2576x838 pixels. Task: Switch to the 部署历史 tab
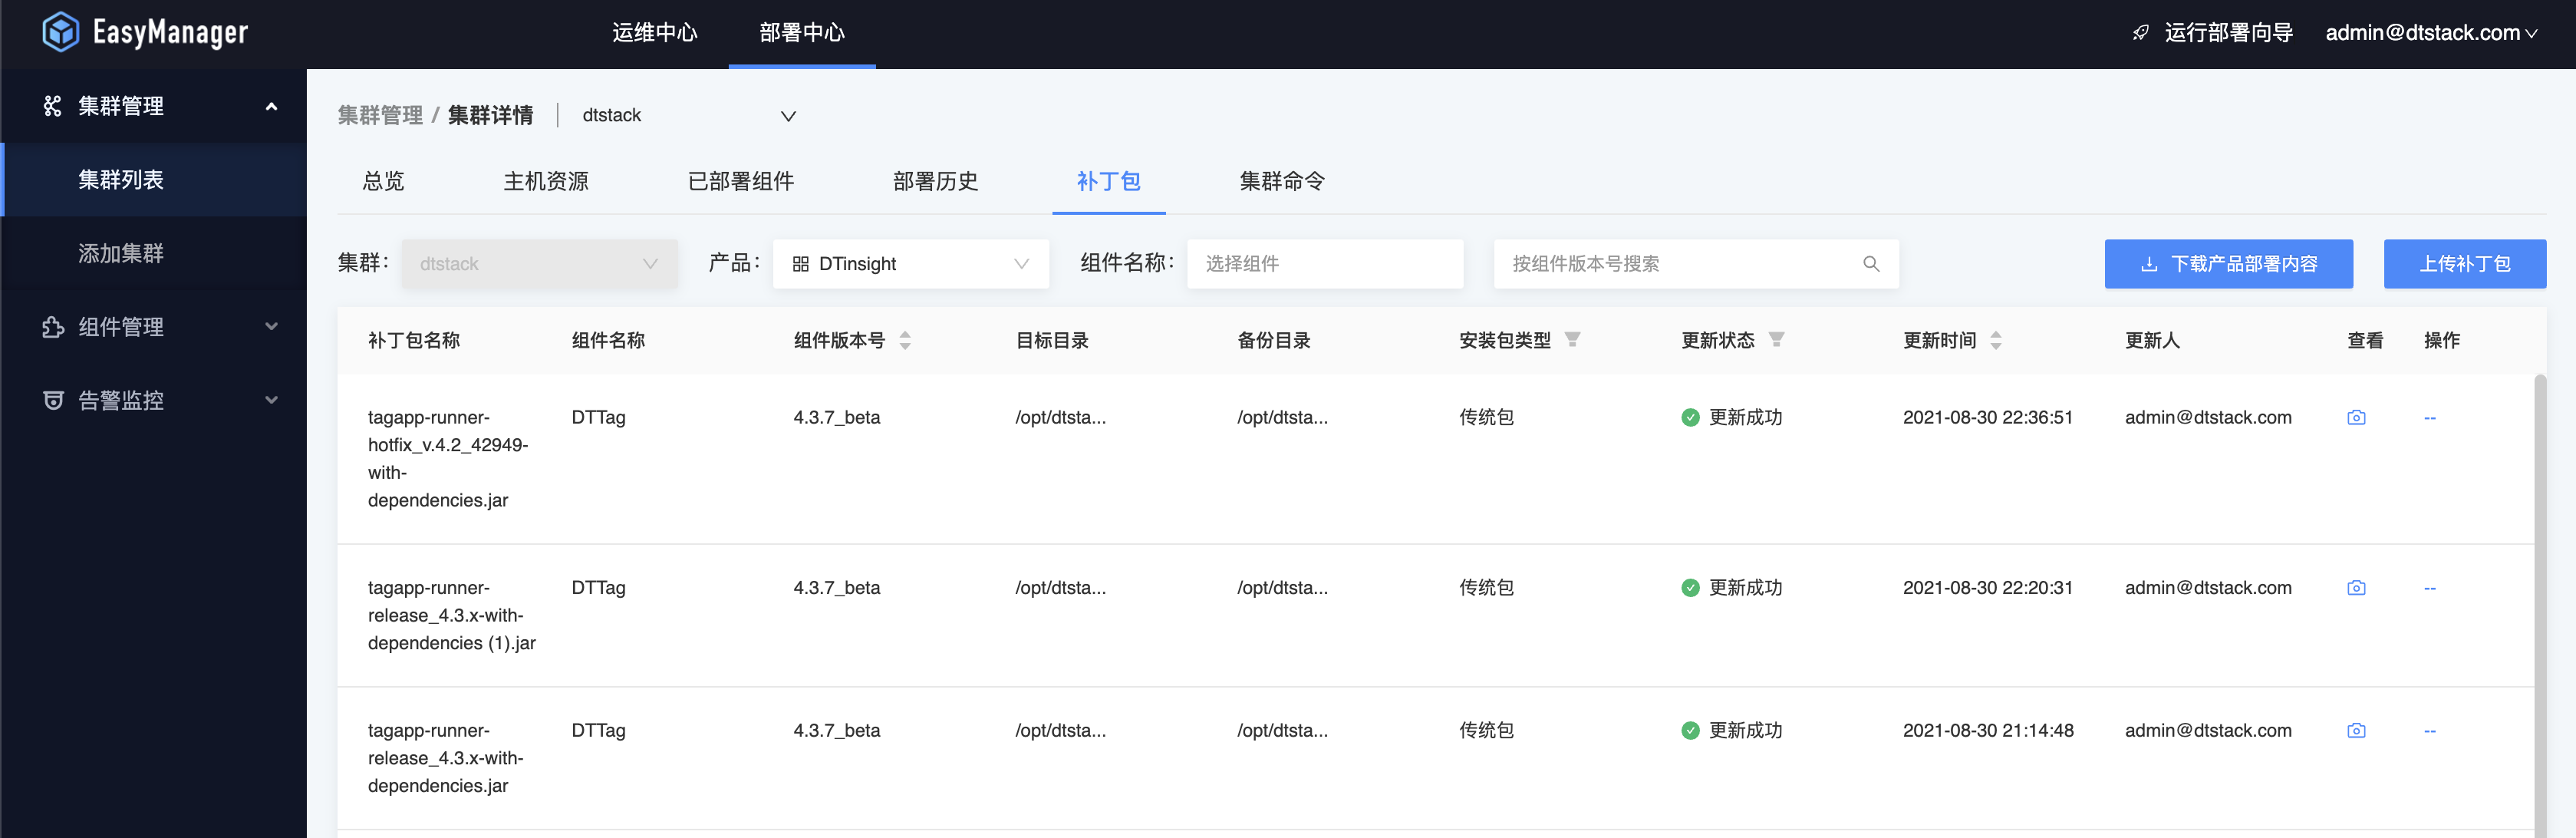pos(934,182)
